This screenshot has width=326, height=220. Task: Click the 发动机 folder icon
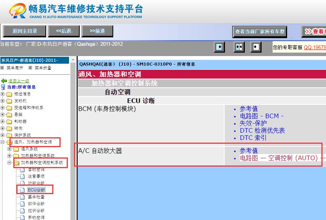9,101
